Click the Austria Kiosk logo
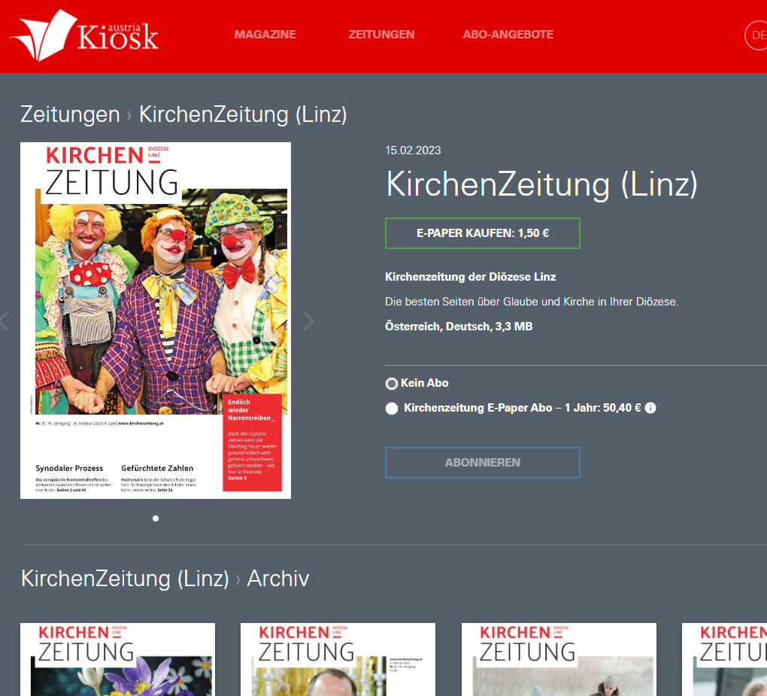The height and width of the screenshot is (696, 767). [84, 35]
